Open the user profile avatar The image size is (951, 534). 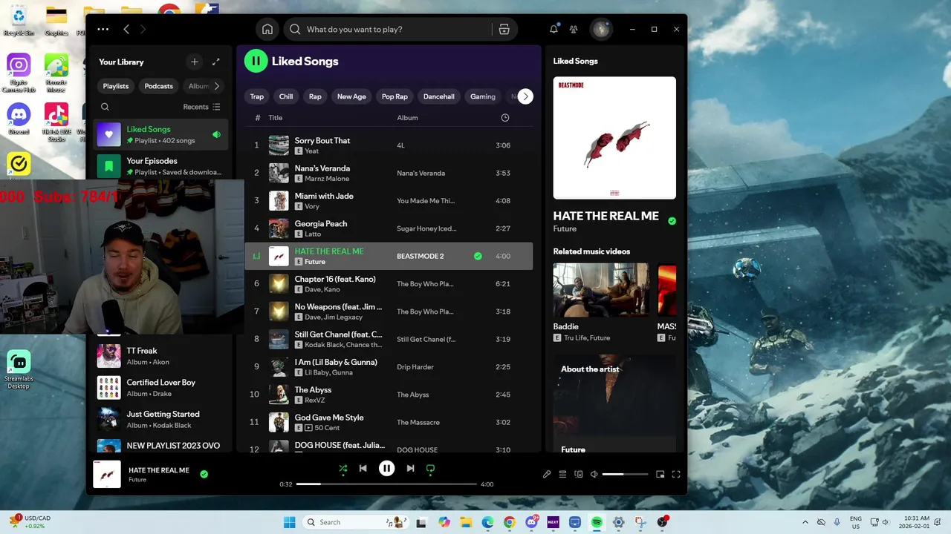click(x=600, y=29)
